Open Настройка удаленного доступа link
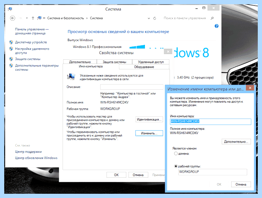The height and width of the screenshot is (198, 262). 32,51
